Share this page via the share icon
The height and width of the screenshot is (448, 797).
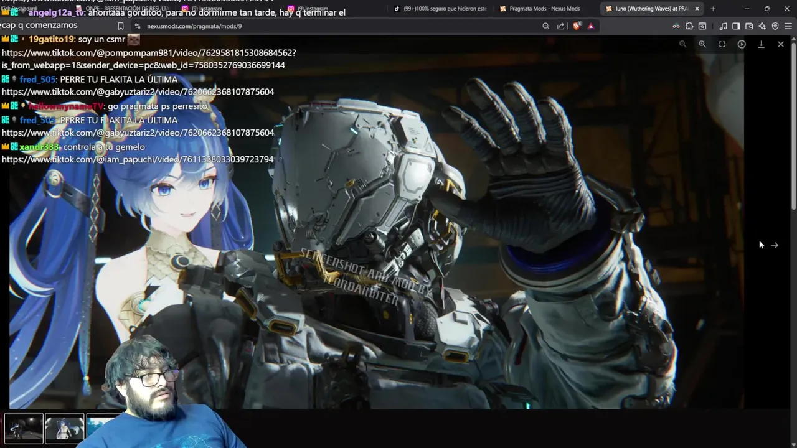(x=560, y=26)
